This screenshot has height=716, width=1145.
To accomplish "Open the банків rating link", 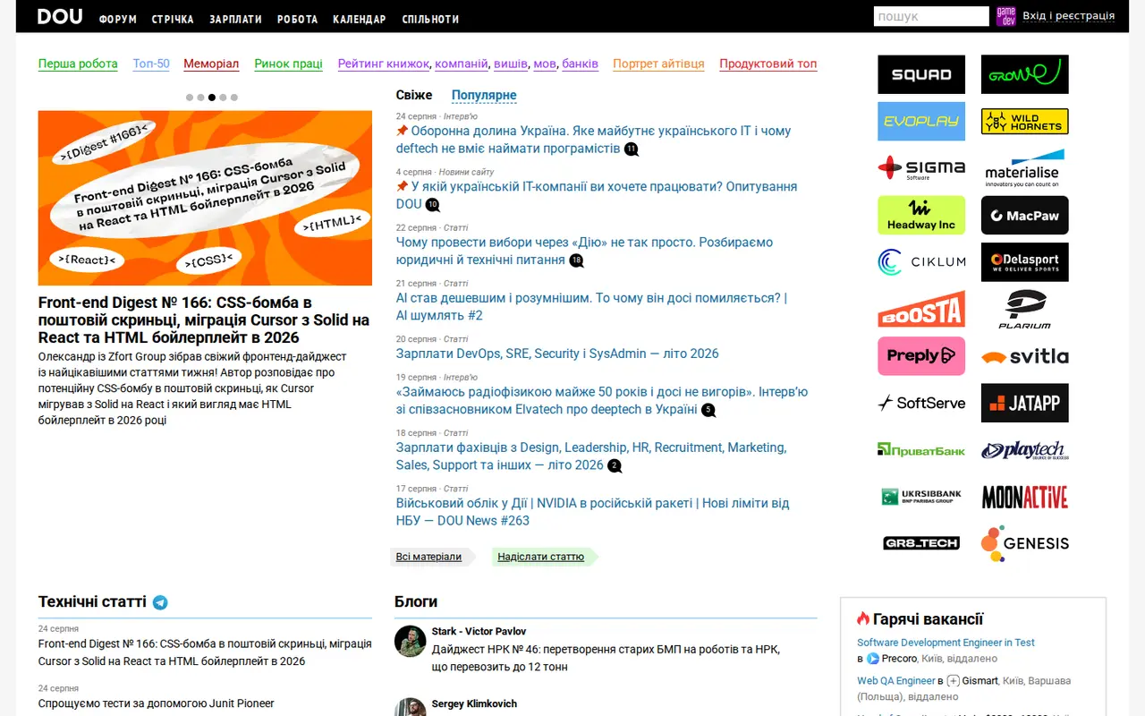I will (x=580, y=64).
